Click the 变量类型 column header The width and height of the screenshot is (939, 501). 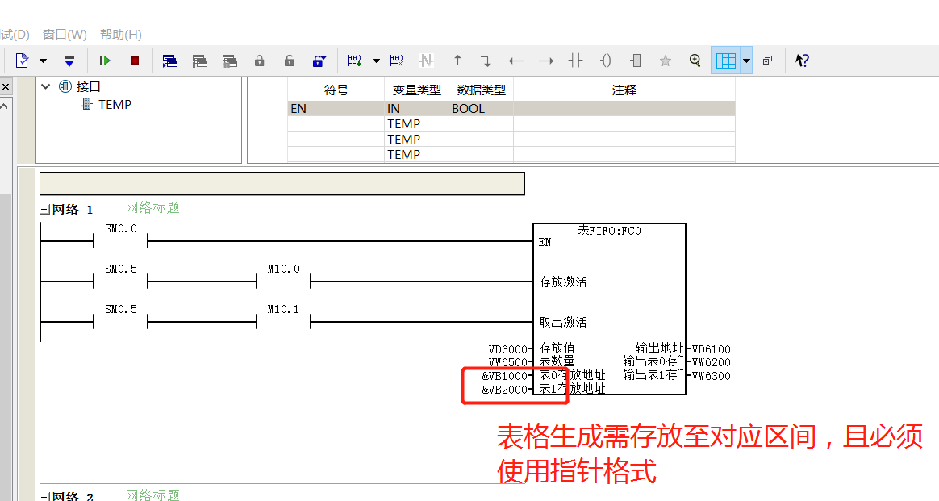pos(417,90)
